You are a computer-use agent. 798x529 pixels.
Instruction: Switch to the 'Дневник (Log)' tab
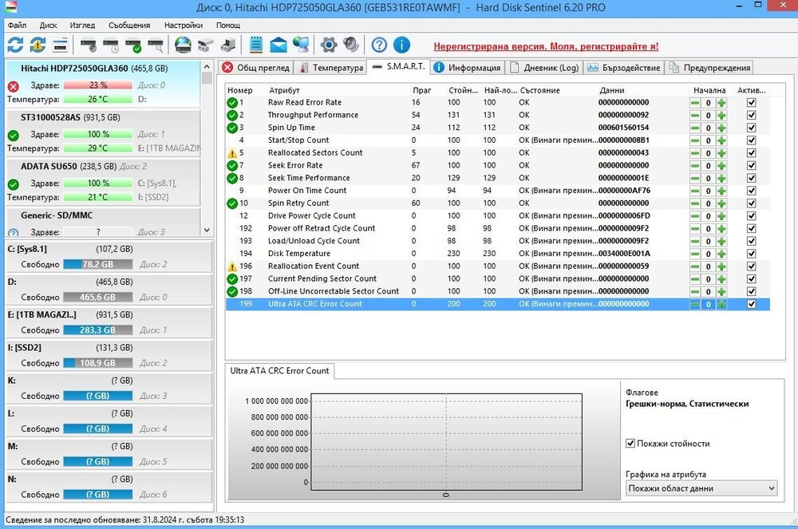tap(544, 68)
